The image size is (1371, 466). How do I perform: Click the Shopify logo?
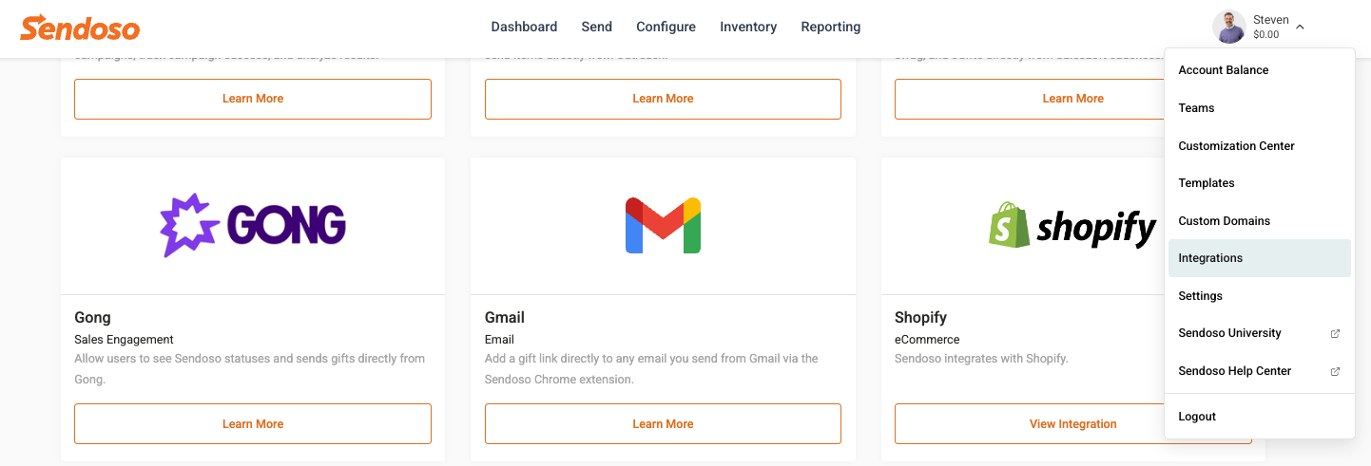pyautogui.click(x=1072, y=225)
